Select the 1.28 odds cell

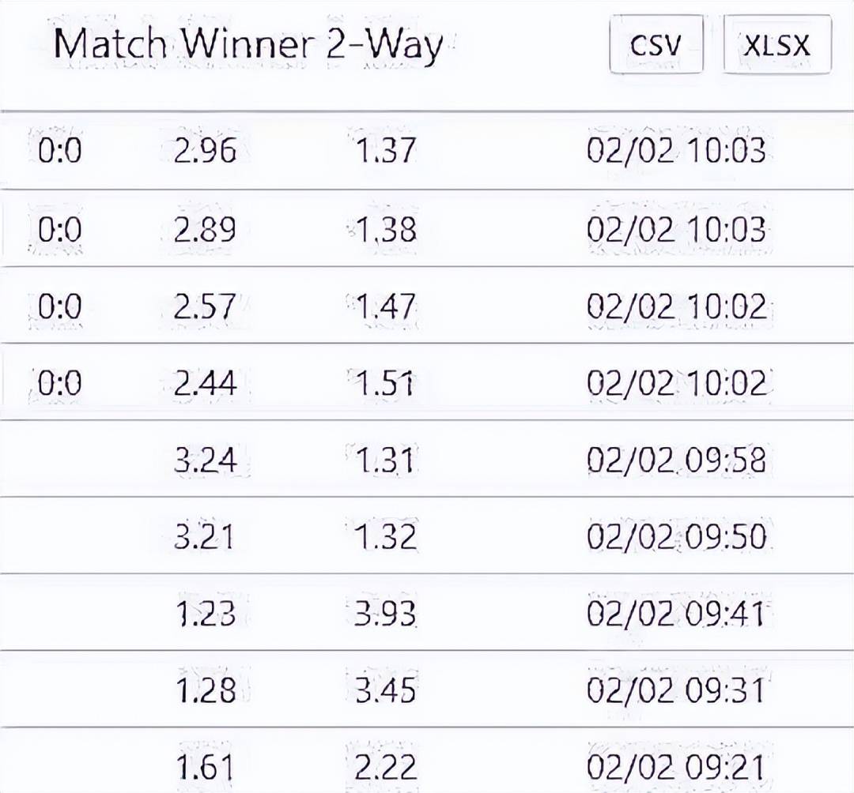pos(205,690)
